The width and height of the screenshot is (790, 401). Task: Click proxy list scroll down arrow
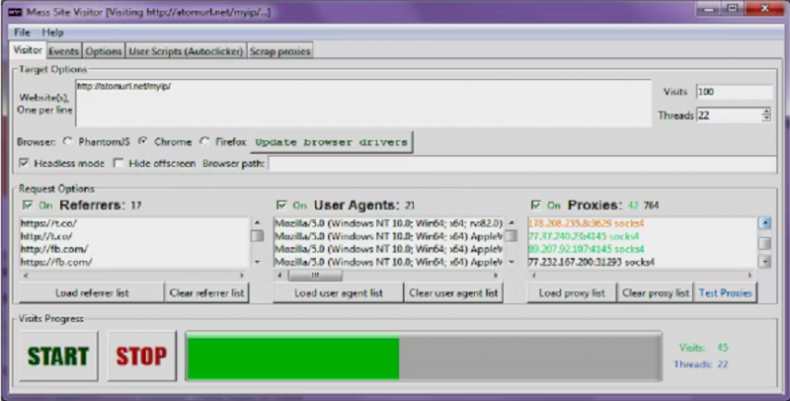[x=764, y=262]
